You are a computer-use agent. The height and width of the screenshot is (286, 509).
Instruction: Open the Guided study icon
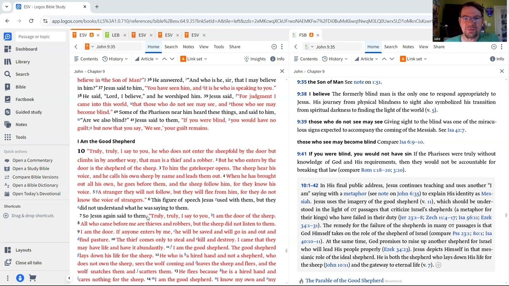tap(8, 112)
